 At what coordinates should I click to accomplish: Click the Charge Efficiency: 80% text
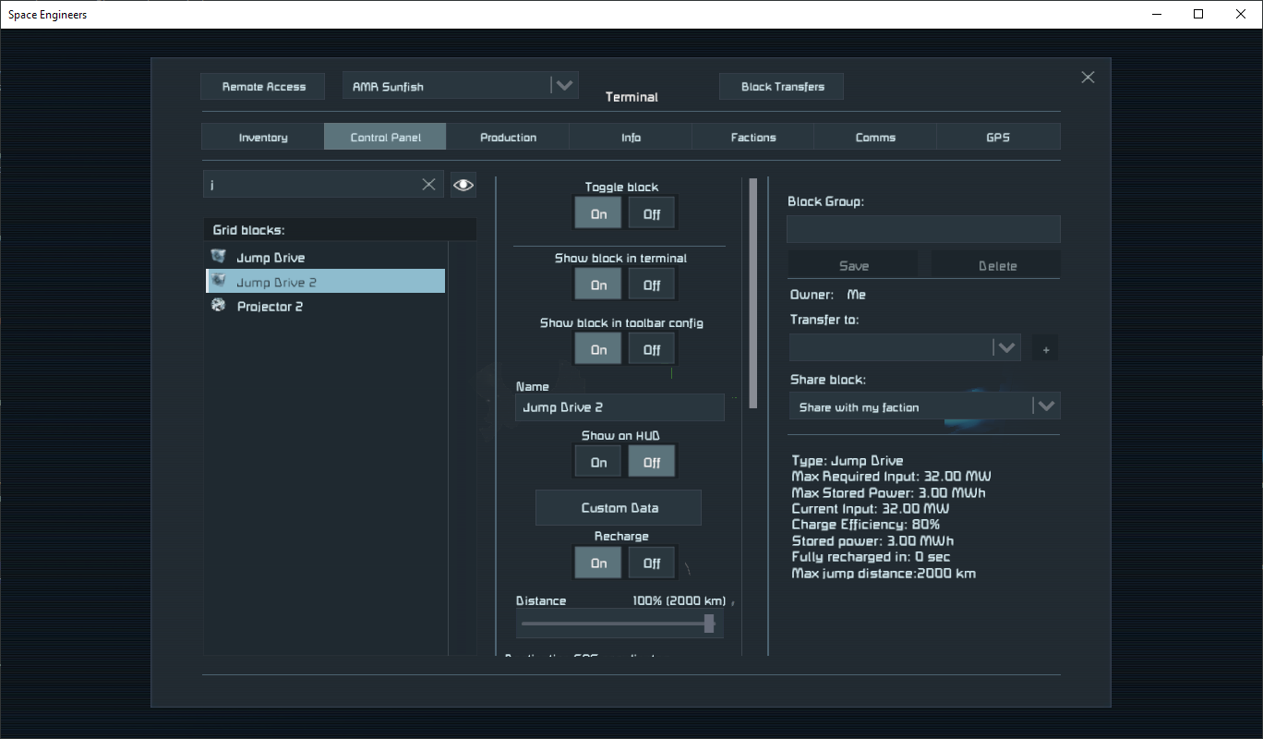click(x=866, y=525)
